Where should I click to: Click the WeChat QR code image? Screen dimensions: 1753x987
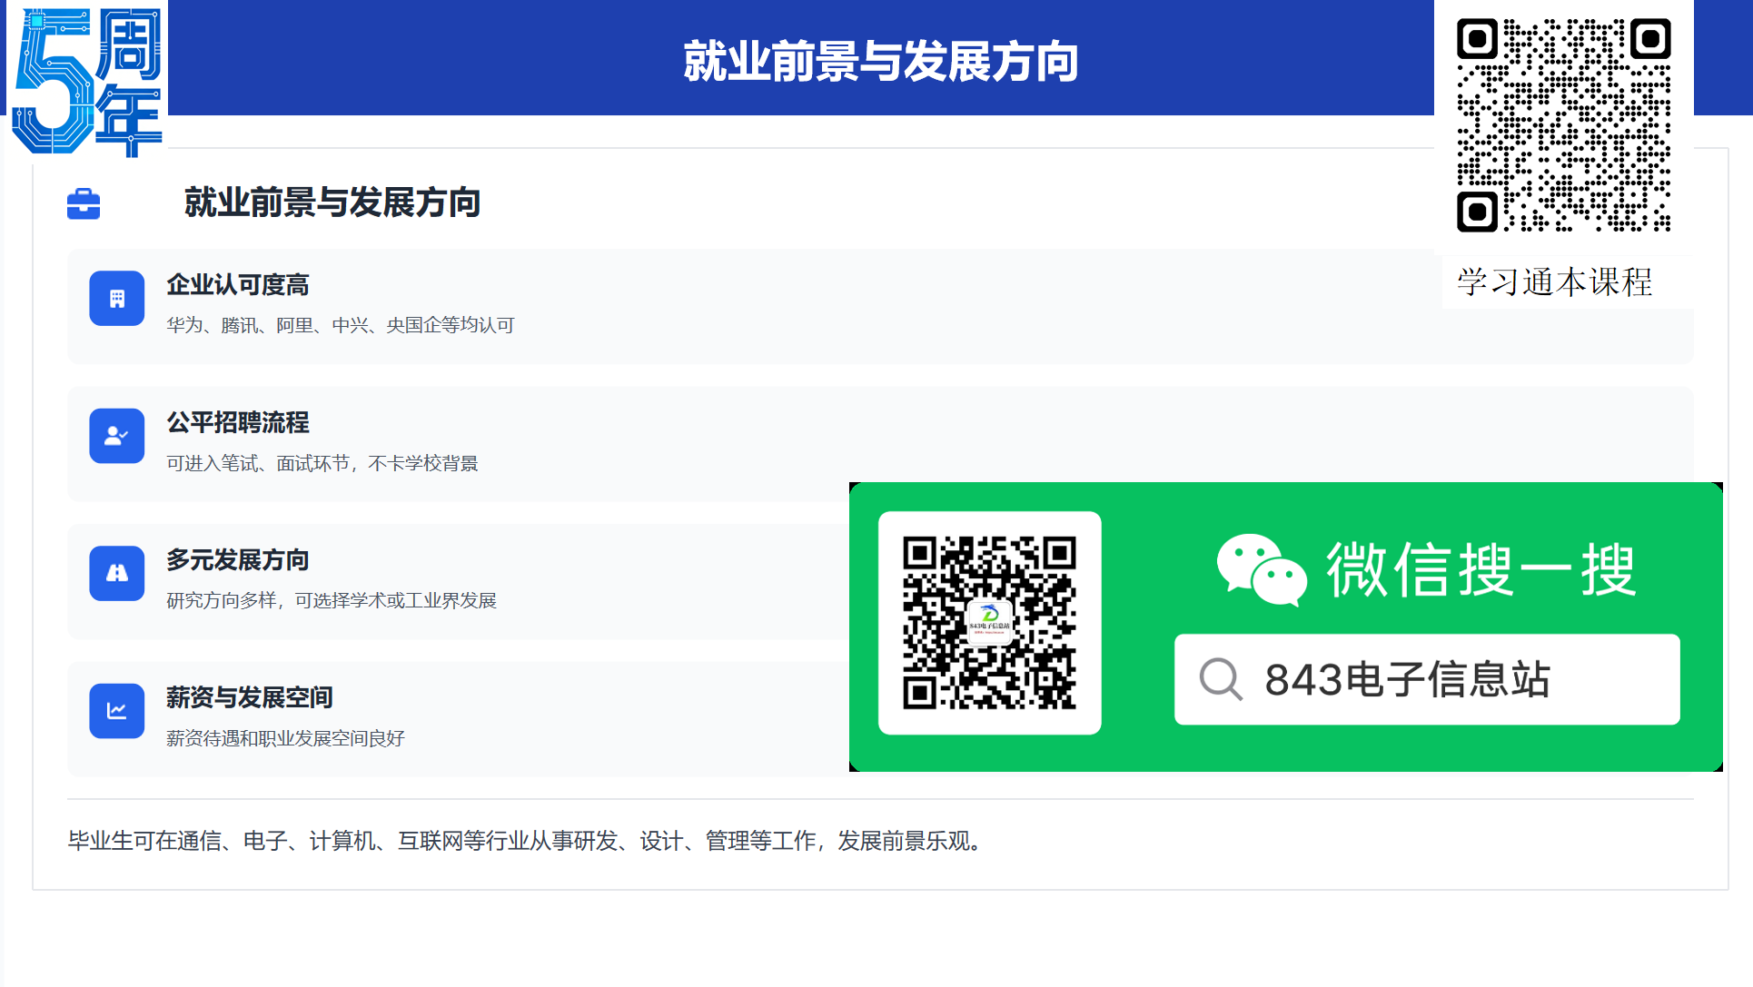[x=989, y=623]
